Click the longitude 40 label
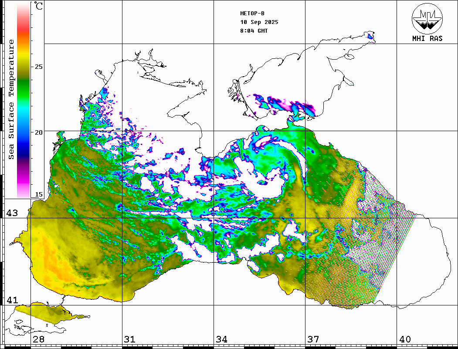The width and height of the screenshot is (458, 349). click(x=404, y=339)
